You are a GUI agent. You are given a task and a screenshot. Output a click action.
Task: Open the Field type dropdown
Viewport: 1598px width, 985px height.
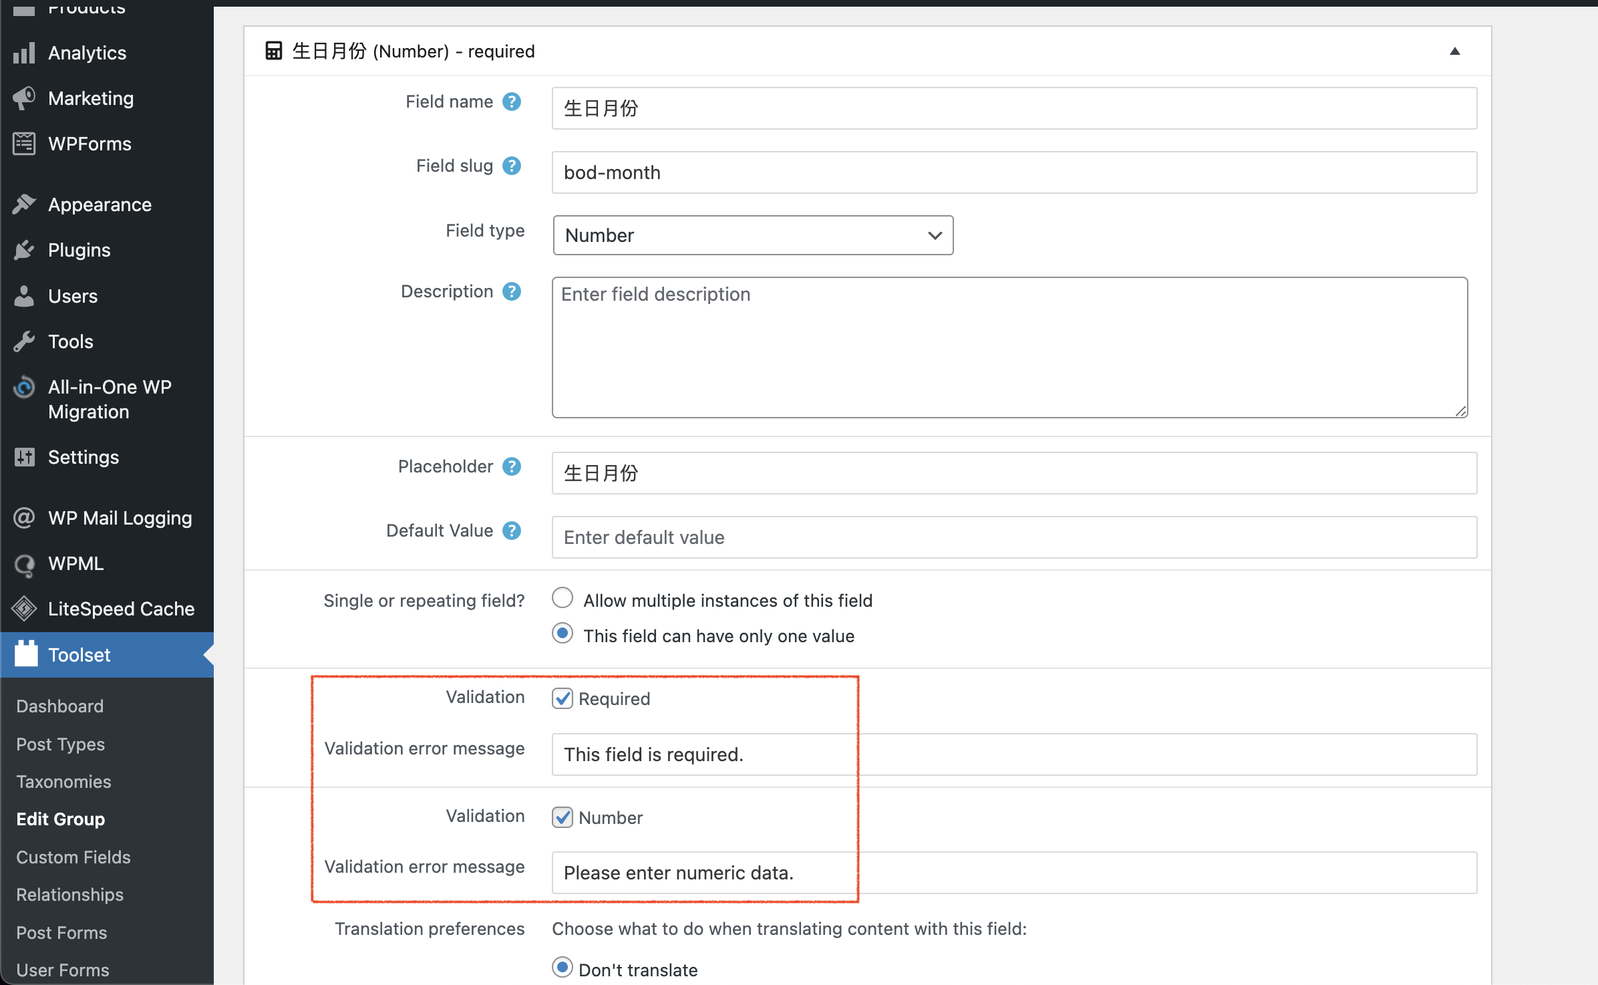click(753, 235)
